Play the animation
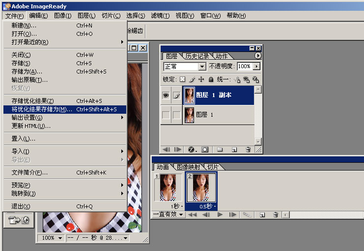This screenshot has height=251, width=364. pos(220,215)
